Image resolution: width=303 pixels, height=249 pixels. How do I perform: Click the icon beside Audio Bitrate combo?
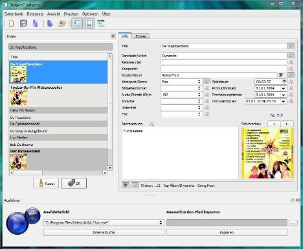(207, 95)
